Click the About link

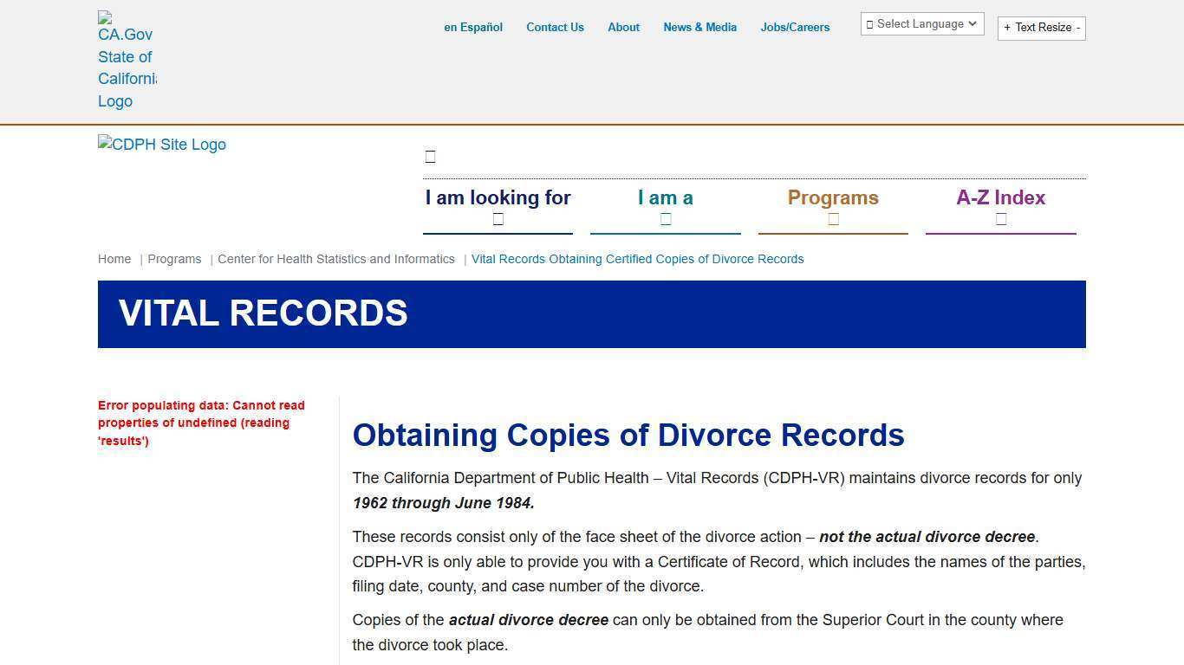click(623, 27)
